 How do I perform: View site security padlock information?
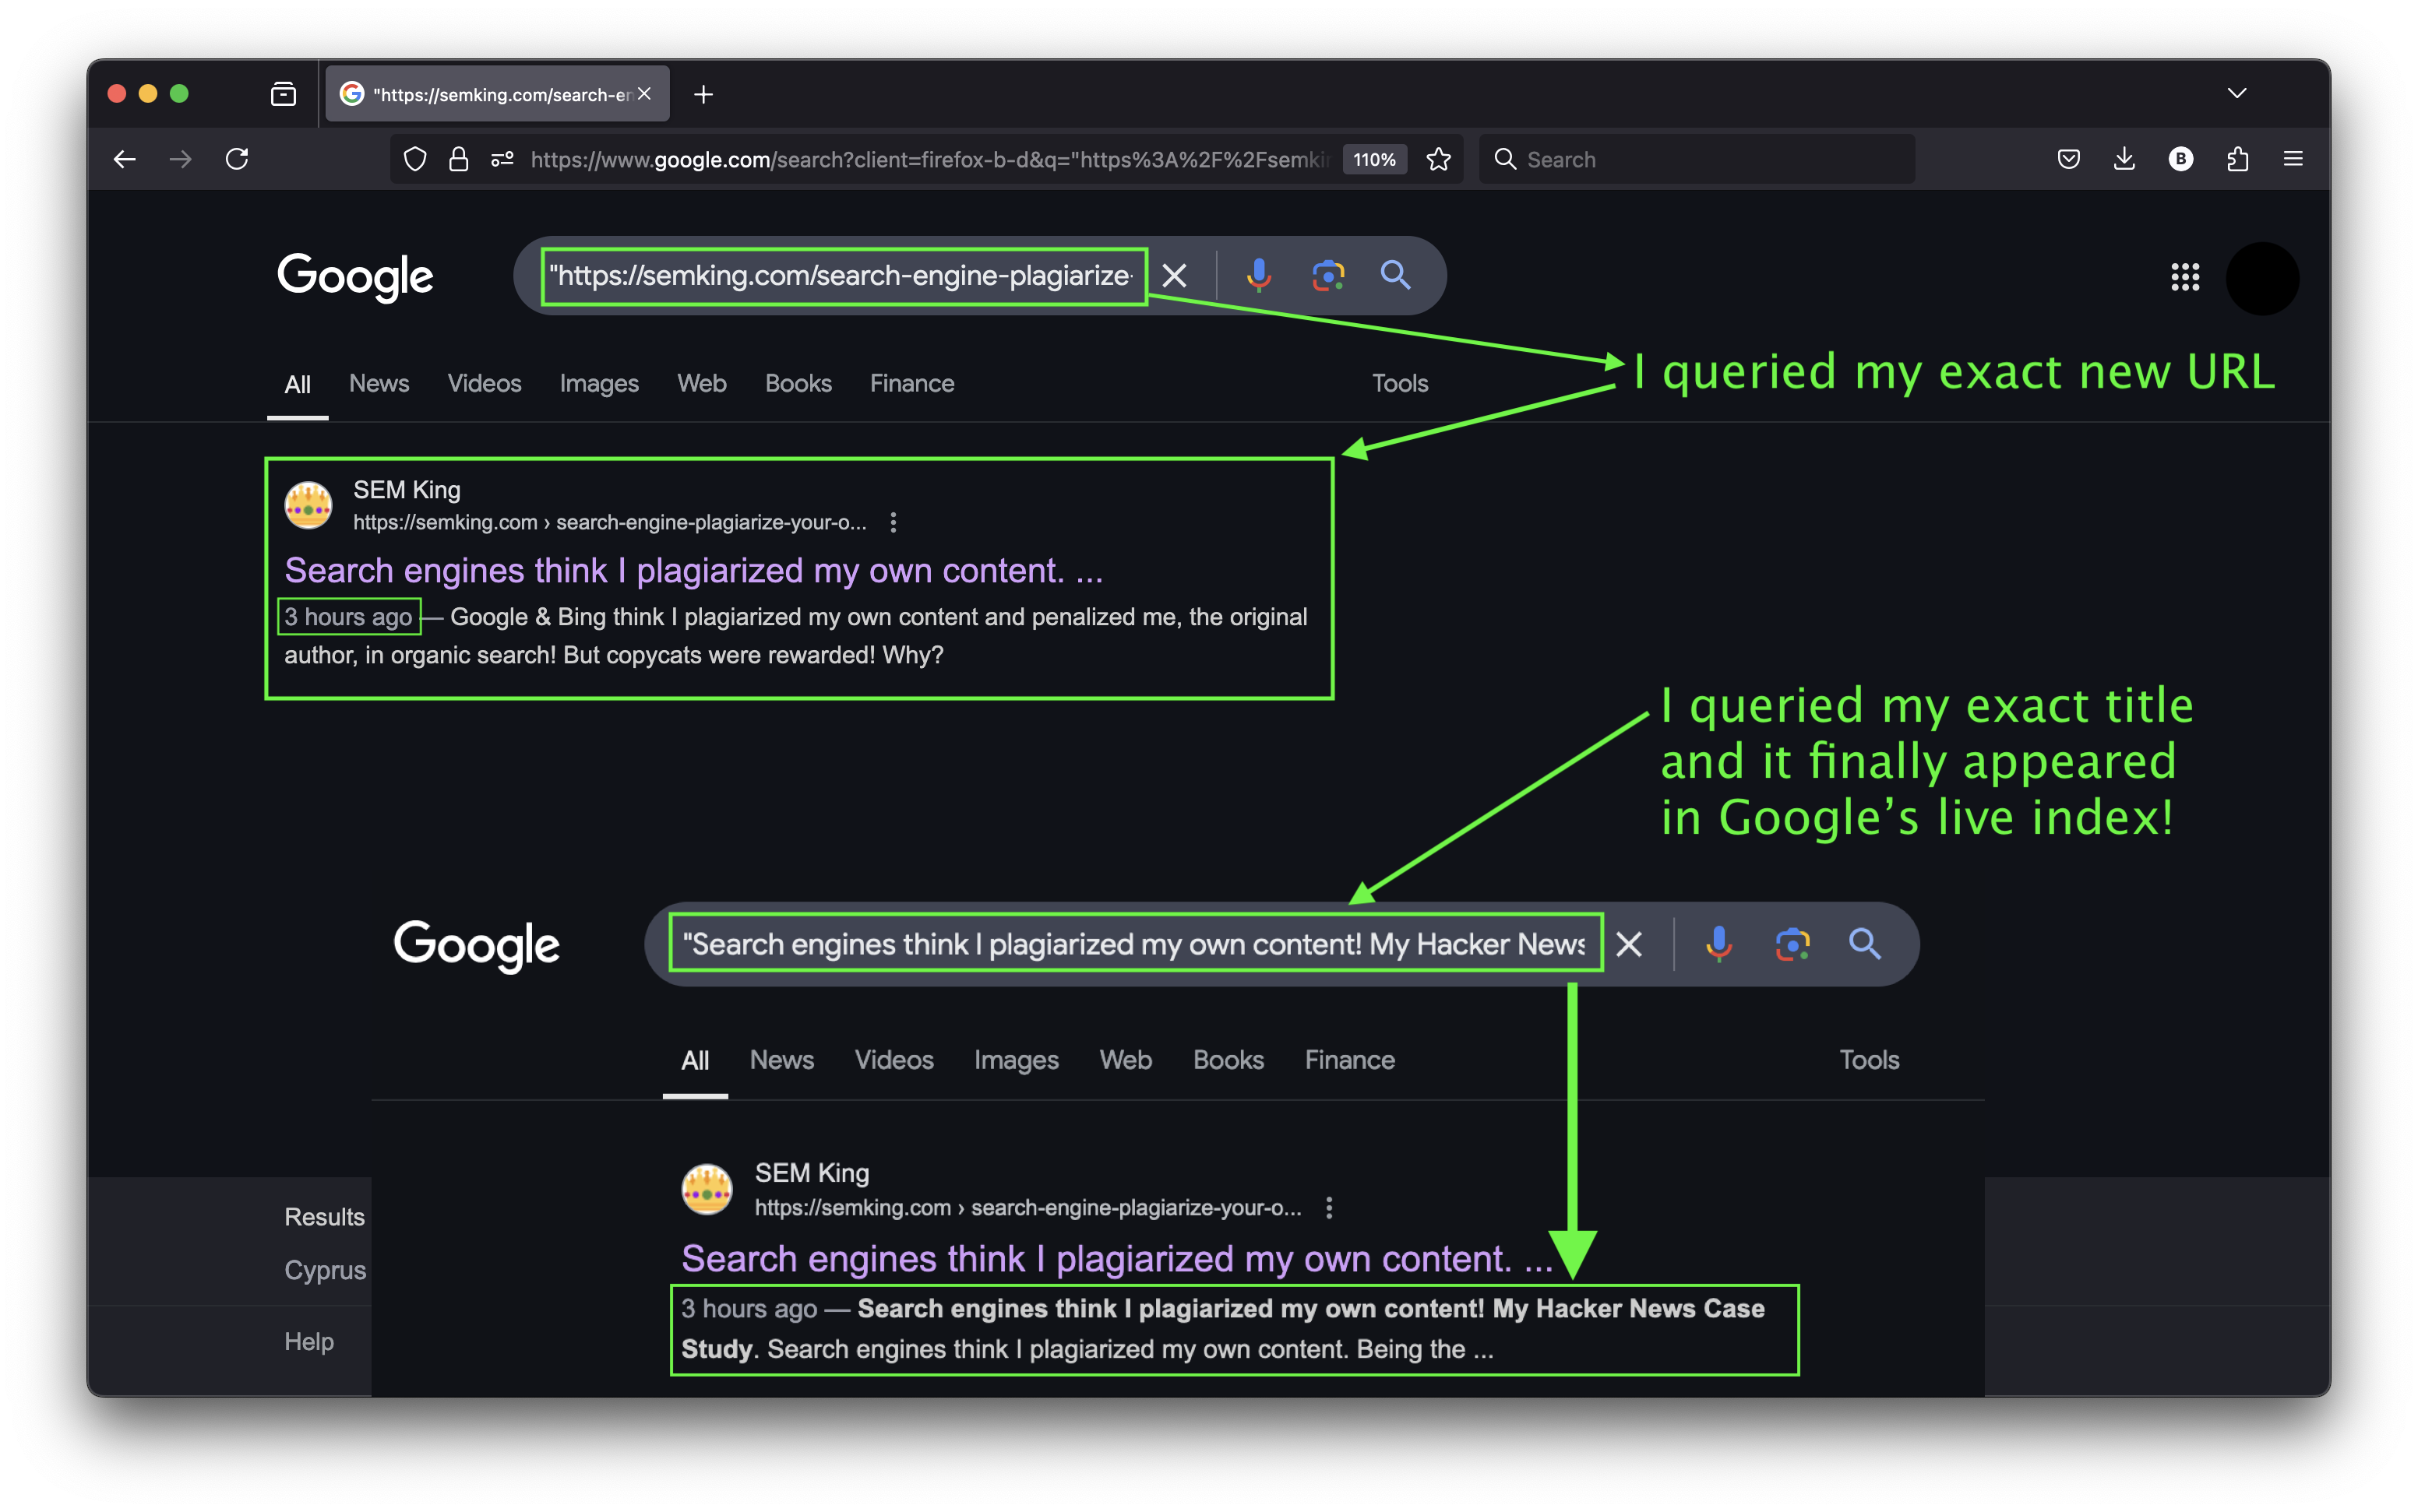[x=458, y=159]
